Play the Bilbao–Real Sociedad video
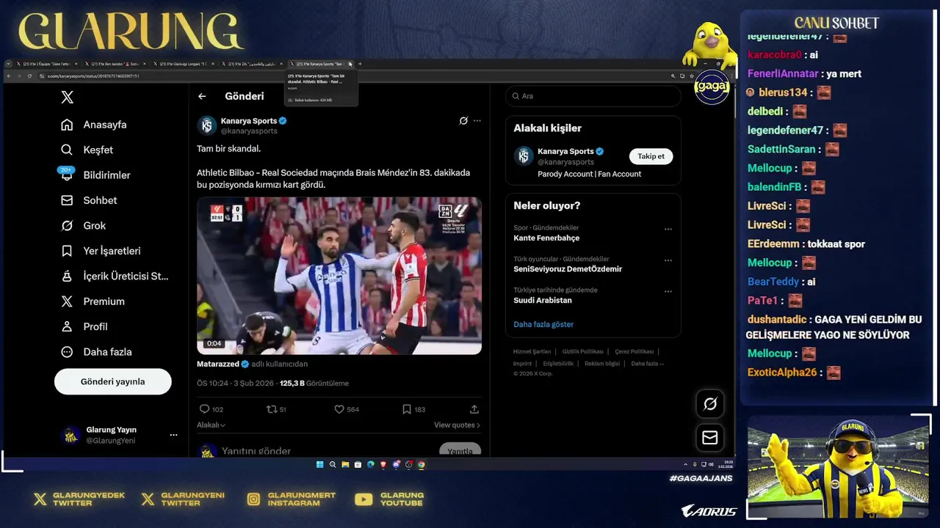 click(339, 276)
